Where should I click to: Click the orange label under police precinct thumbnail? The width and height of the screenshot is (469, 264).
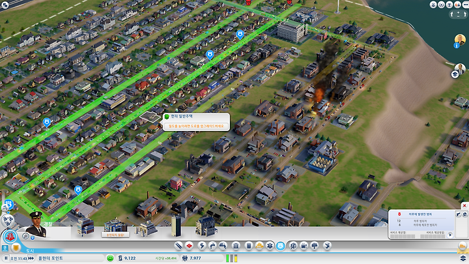point(115,235)
